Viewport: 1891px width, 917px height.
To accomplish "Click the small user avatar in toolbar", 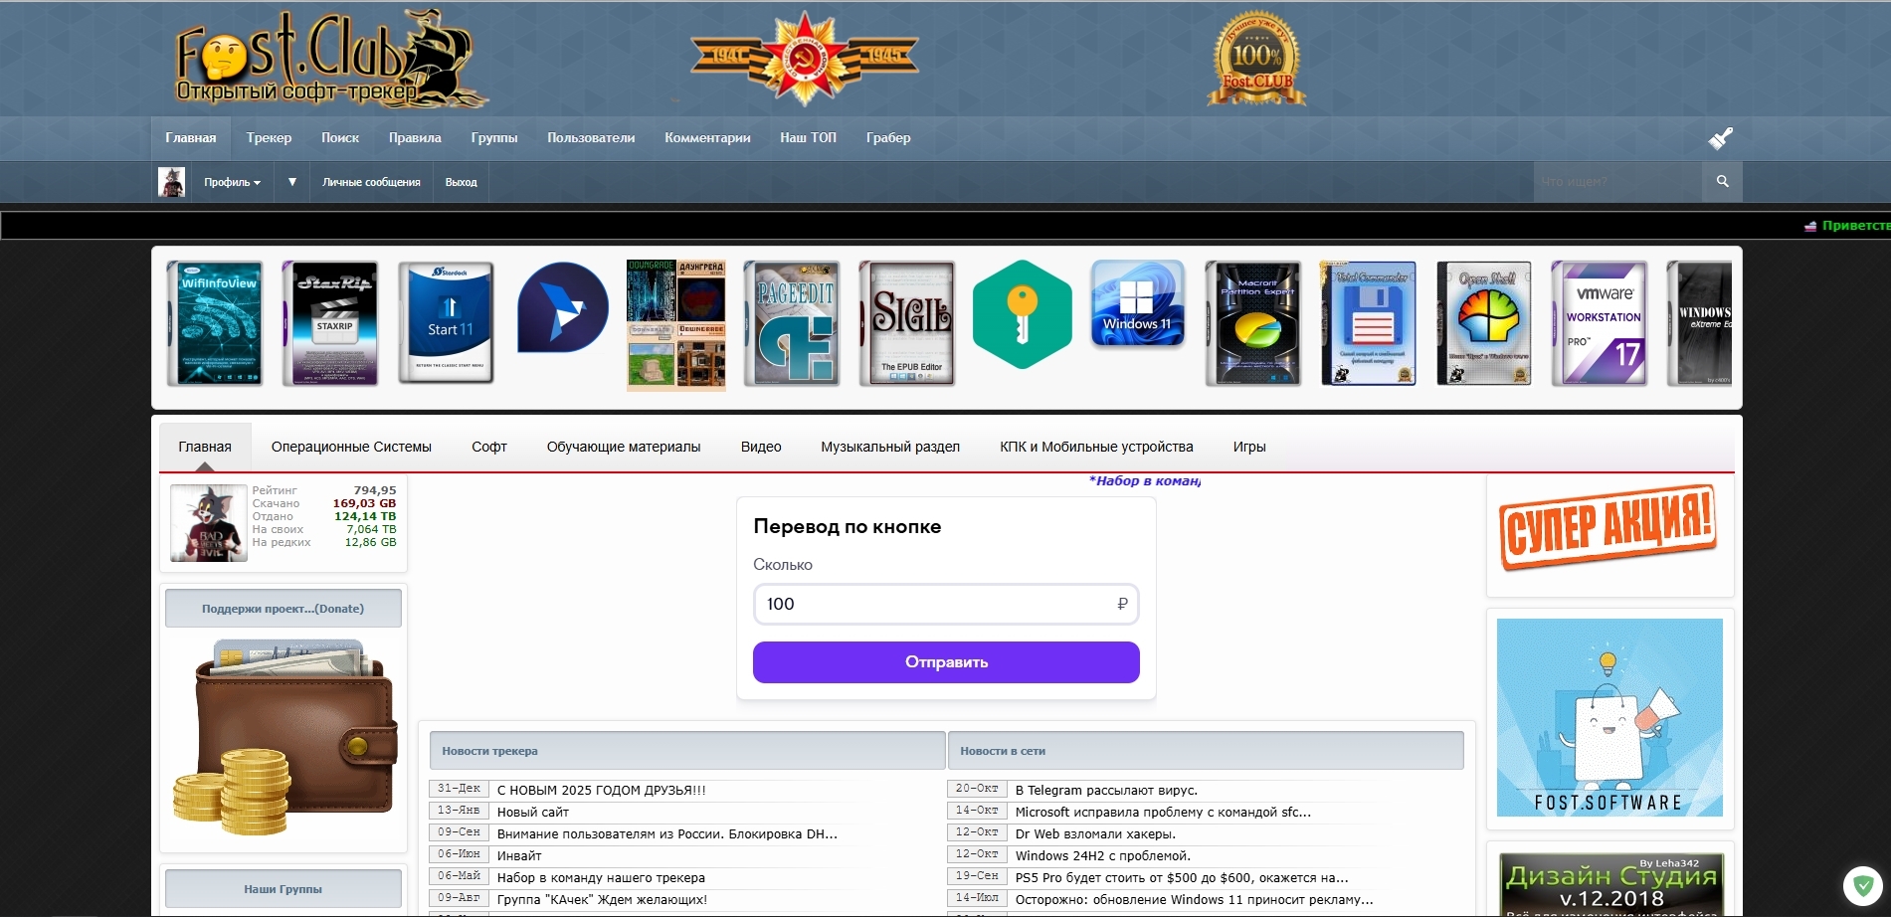I will tap(172, 182).
